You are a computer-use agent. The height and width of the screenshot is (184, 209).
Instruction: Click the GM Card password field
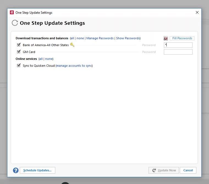tap(178, 52)
